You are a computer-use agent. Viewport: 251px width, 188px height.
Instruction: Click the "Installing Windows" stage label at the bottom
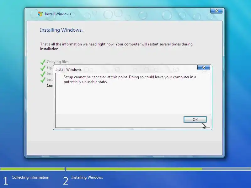(x=87, y=177)
